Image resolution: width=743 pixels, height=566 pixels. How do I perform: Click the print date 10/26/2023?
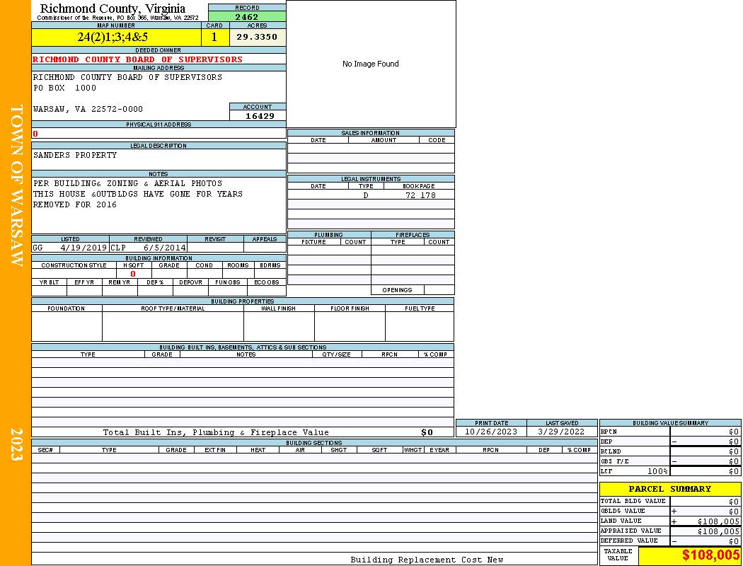point(490,432)
